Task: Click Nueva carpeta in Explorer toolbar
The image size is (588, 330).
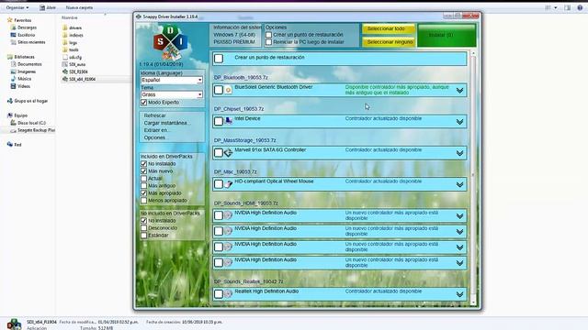Action: tap(79, 7)
